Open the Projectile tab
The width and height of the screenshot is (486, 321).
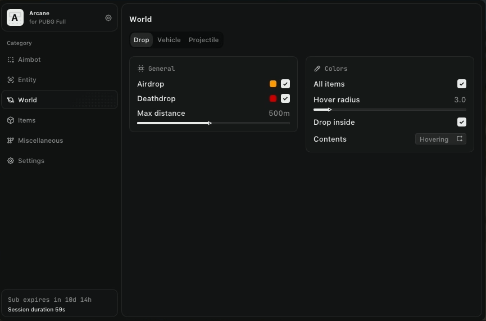tap(203, 40)
